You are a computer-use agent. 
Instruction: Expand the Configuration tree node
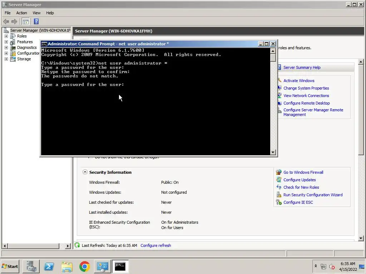pyautogui.click(x=6, y=54)
